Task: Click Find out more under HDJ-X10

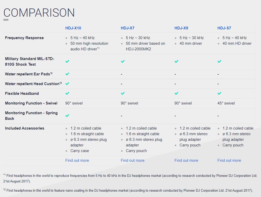Action: (77, 160)
